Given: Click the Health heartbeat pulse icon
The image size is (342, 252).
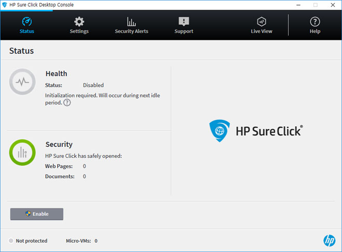Looking at the screenshot, I should click(22, 82).
